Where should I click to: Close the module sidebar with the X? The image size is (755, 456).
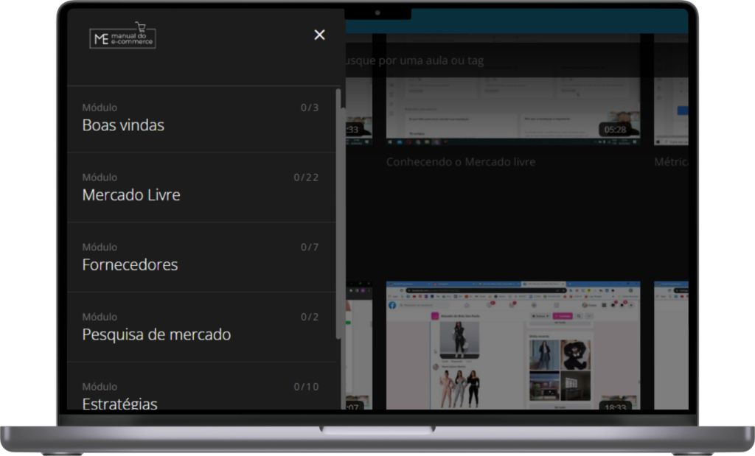click(x=319, y=35)
